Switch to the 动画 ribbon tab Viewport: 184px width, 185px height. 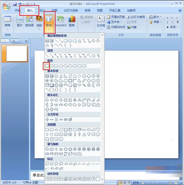point(55,10)
